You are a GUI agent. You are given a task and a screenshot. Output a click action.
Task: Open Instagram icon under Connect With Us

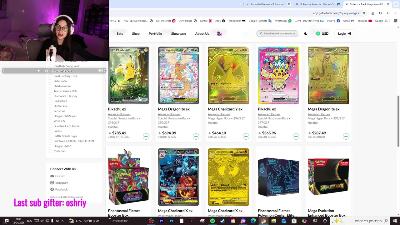tap(52, 183)
